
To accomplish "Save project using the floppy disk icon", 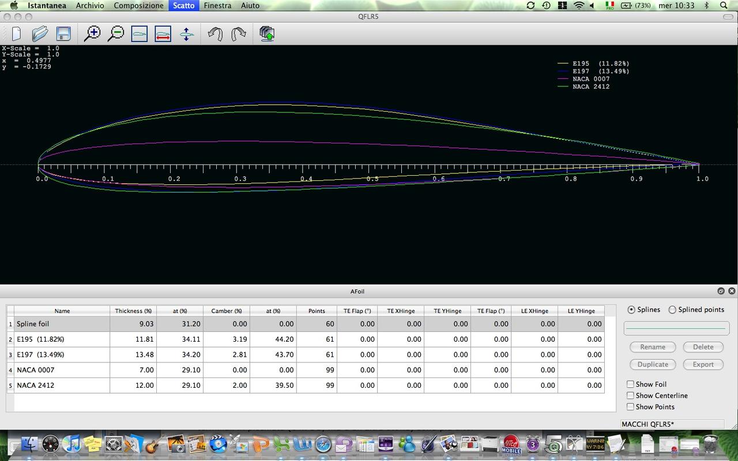I will tap(63, 34).
